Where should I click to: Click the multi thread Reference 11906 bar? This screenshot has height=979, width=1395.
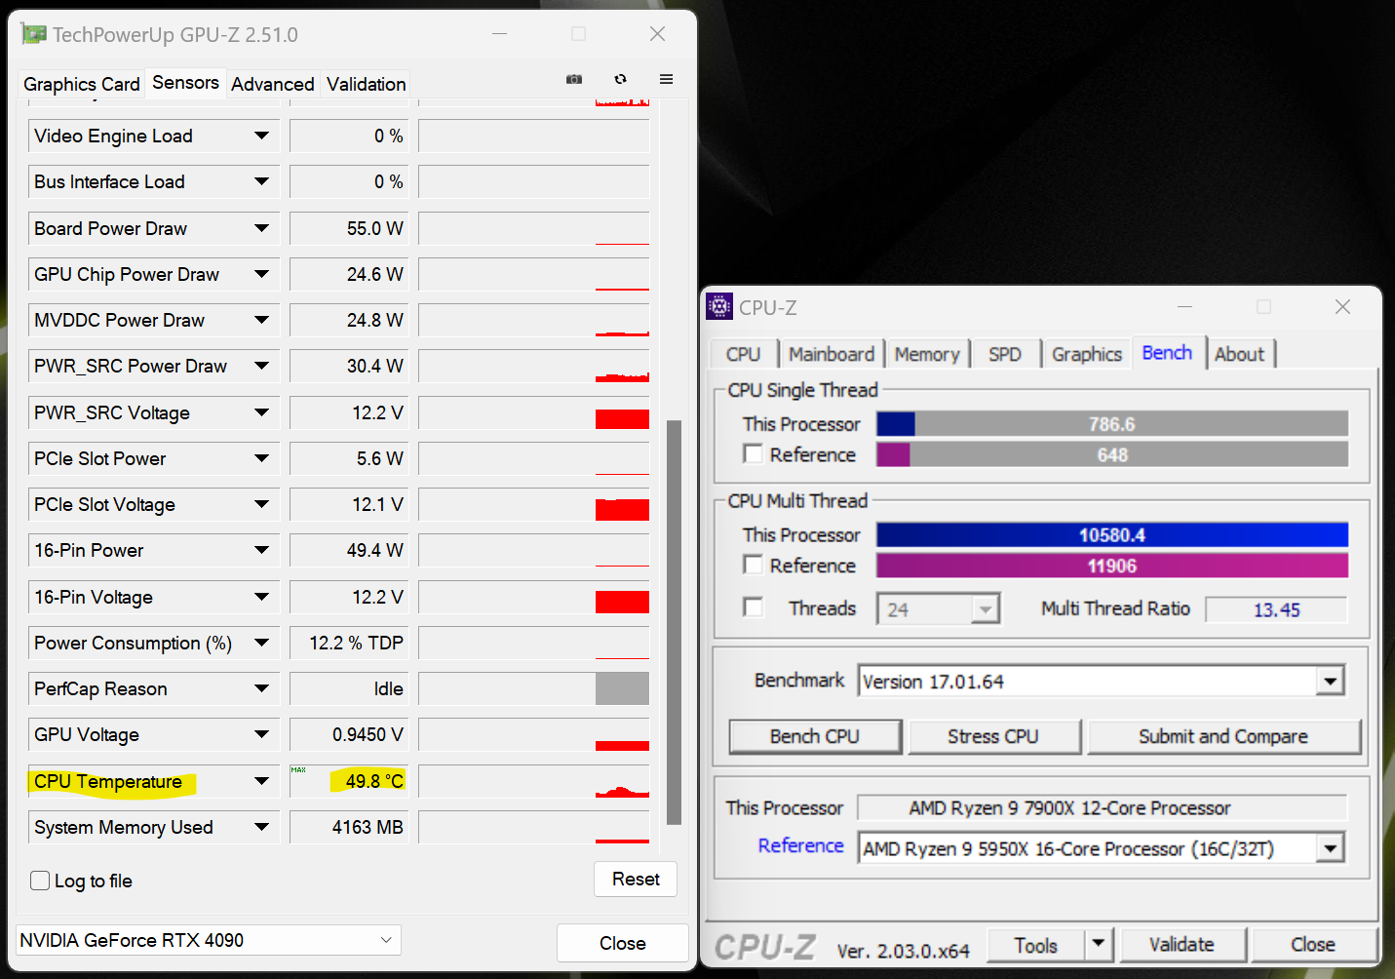tap(1112, 566)
